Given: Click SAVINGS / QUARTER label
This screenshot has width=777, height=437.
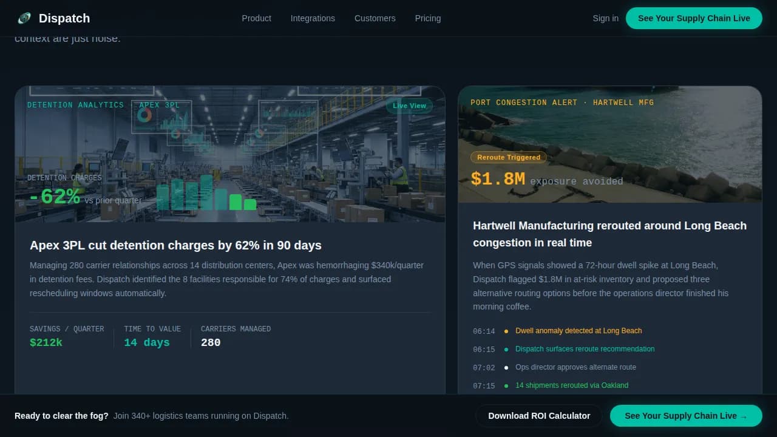Looking at the screenshot, I should (x=67, y=329).
